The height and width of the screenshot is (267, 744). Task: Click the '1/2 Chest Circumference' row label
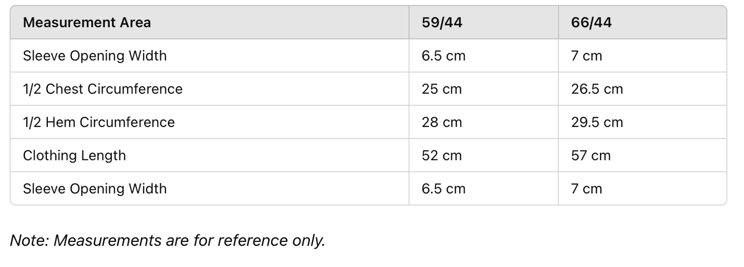tap(102, 89)
